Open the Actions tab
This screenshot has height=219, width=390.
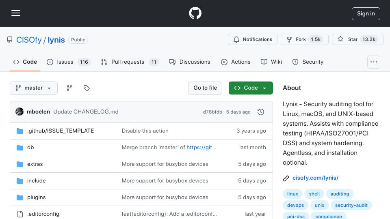(236, 62)
